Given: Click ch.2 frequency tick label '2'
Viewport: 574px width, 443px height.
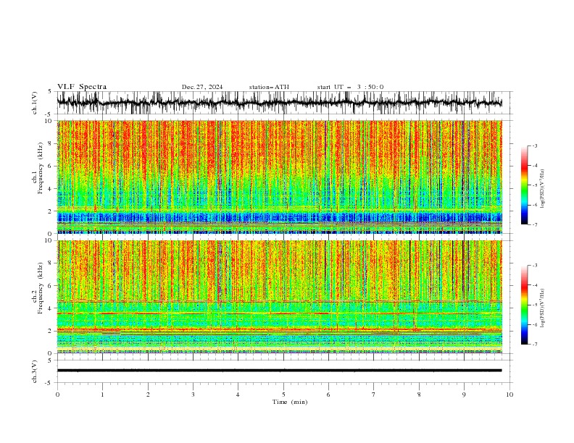Looking at the screenshot, I should (x=51, y=331).
